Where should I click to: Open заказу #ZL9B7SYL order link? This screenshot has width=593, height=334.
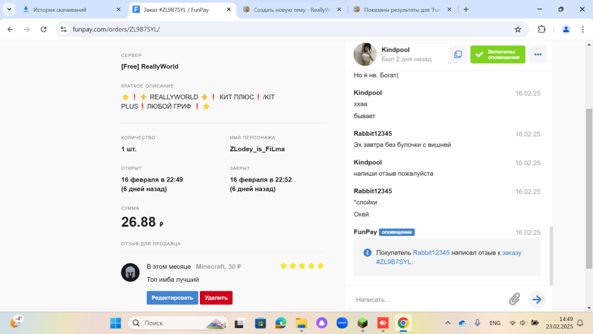(448, 257)
